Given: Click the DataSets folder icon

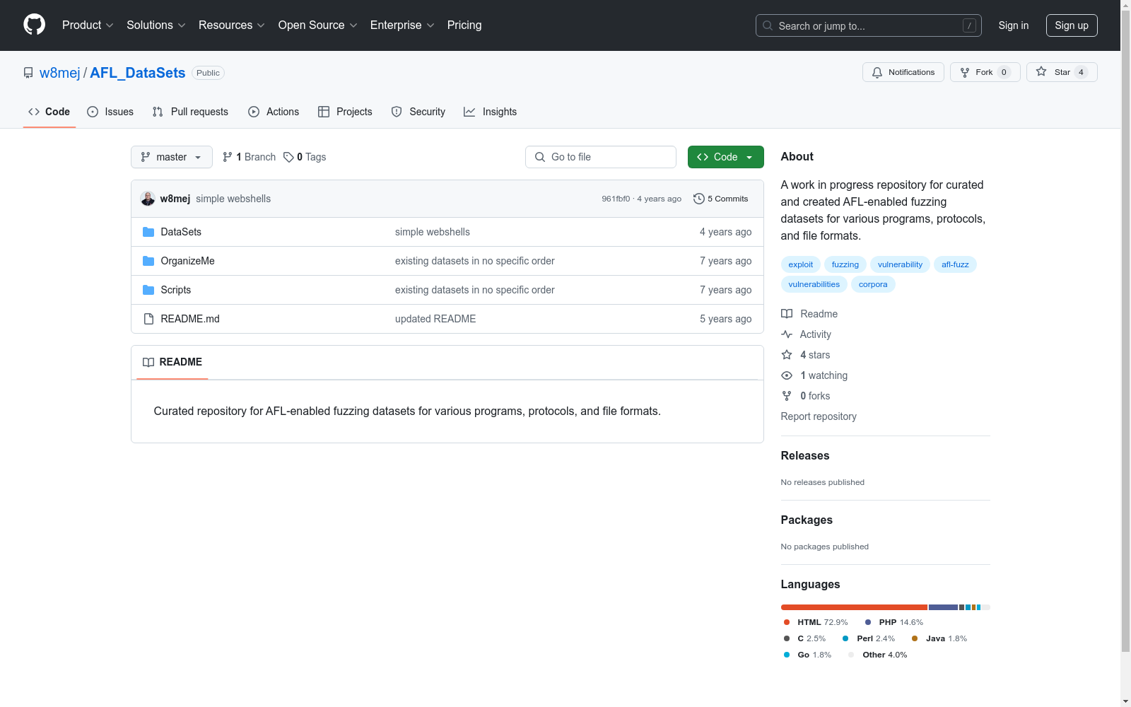Looking at the screenshot, I should [148, 232].
